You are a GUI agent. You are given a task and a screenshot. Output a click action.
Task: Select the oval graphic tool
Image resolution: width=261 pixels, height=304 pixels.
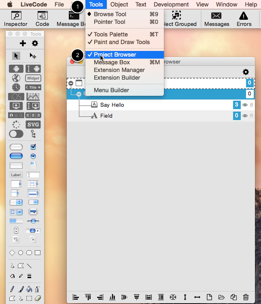click(21, 253)
